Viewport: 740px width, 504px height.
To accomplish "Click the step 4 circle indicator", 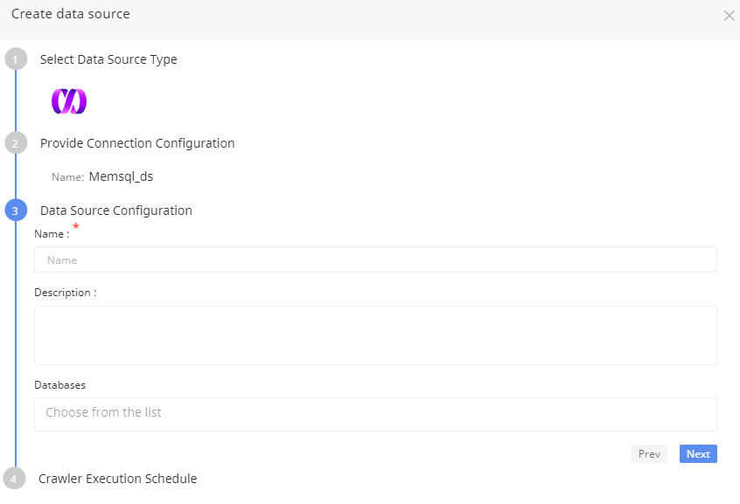I will click(x=15, y=479).
